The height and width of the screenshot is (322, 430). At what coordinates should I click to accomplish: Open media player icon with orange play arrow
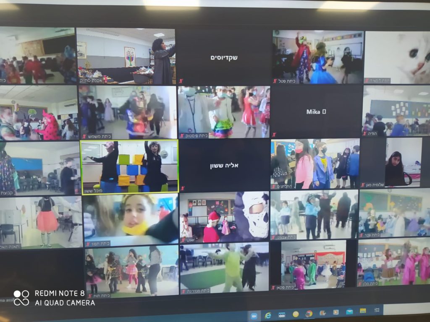(336, 312)
